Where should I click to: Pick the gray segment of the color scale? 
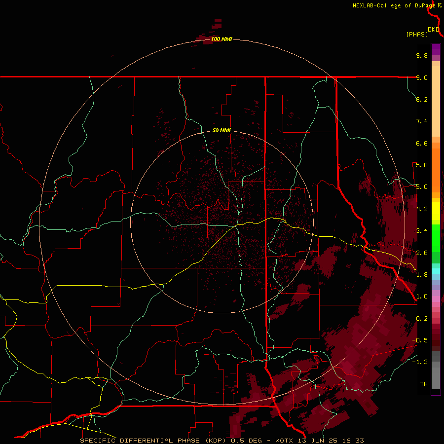[436, 370]
